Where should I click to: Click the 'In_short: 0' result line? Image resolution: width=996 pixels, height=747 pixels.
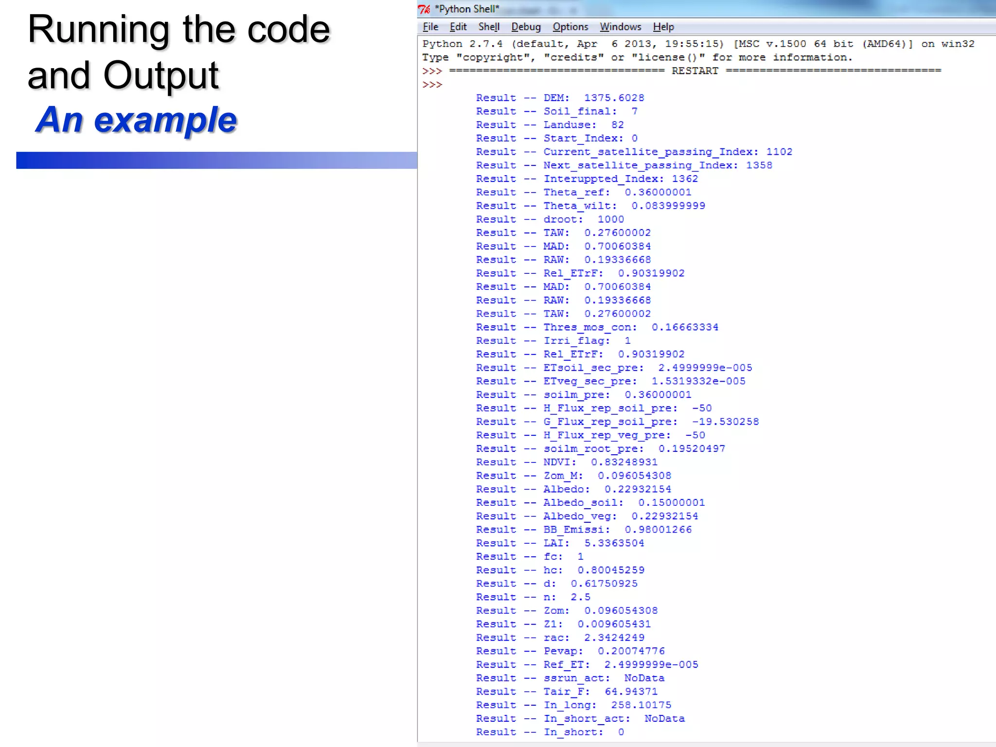tap(550, 732)
